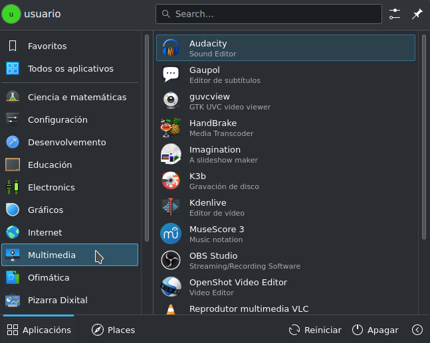This screenshot has height=343, width=430.
Task: Click the usuario profile avatar
Action: [x=11, y=14]
